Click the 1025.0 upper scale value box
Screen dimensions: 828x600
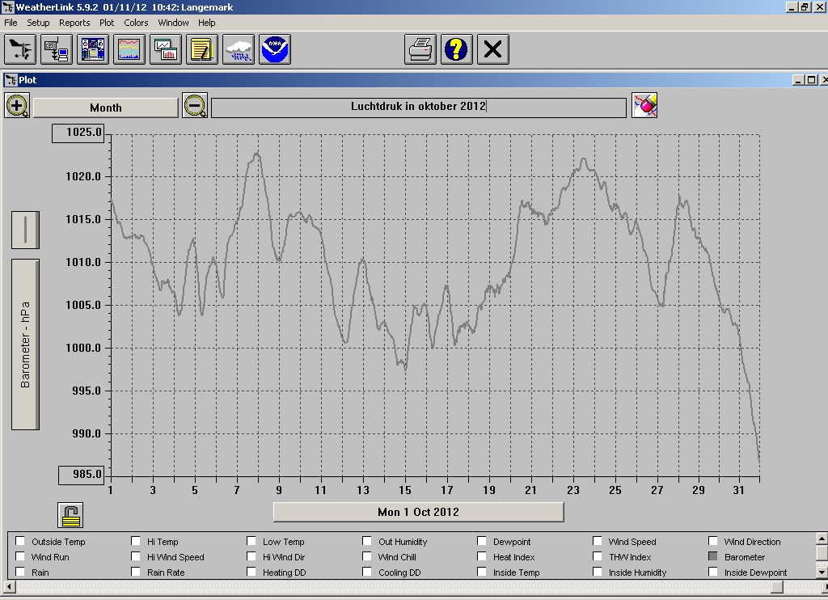coord(78,133)
